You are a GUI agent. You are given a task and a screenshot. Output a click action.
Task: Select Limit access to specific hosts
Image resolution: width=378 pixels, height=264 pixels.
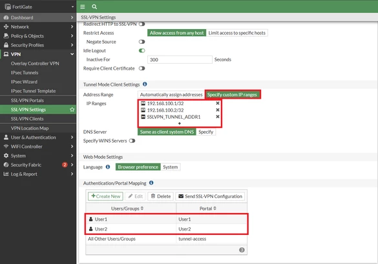pyautogui.click(x=236, y=33)
